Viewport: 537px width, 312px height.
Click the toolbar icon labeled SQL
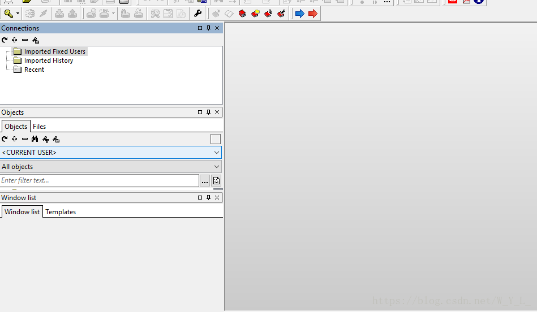(104, 14)
